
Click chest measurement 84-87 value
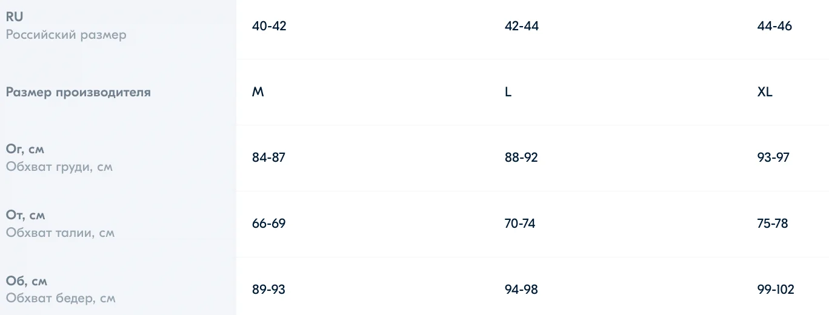coord(268,157)
